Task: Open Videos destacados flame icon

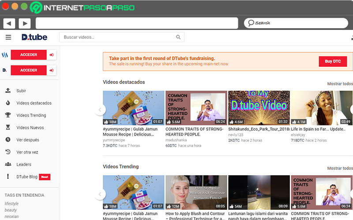Action: click(x=8, y=103)
